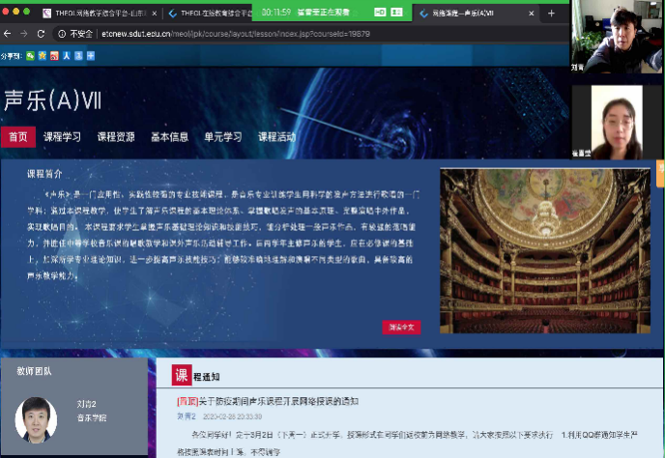Open the 单元学习 menu
The width and height of the screenshot is (665, 458).
point(222,137)
